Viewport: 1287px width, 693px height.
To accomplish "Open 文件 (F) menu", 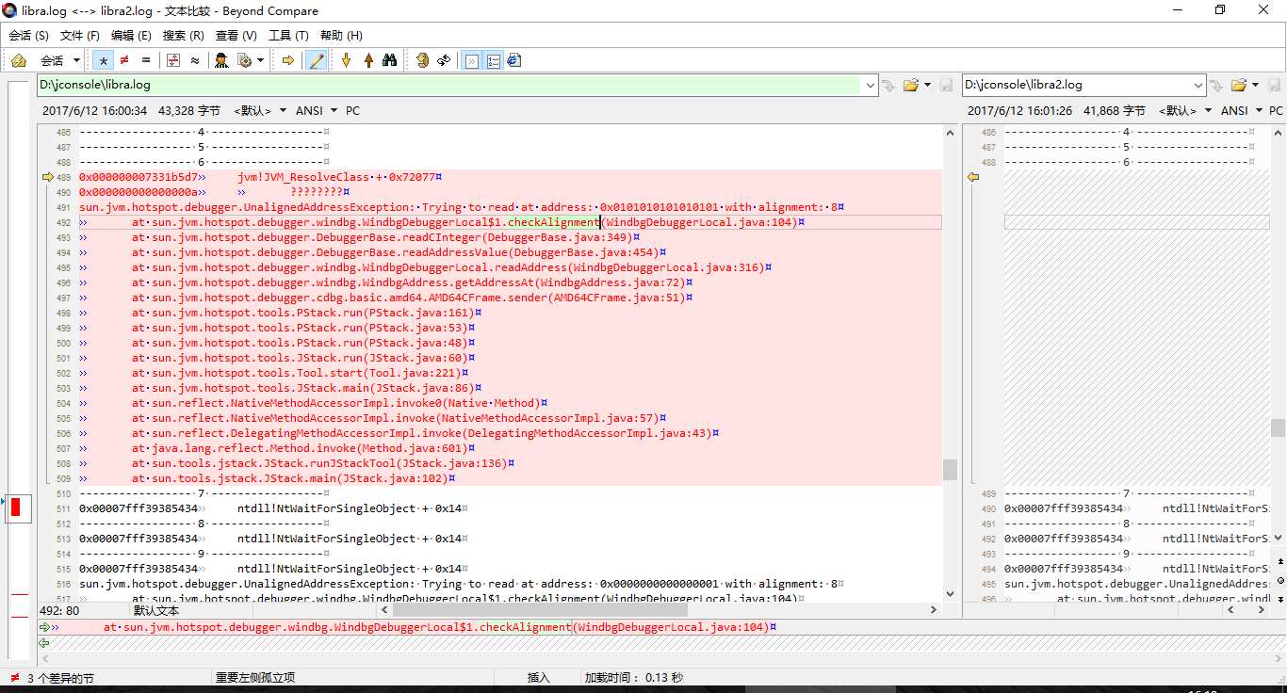I will tap(79, 35).
